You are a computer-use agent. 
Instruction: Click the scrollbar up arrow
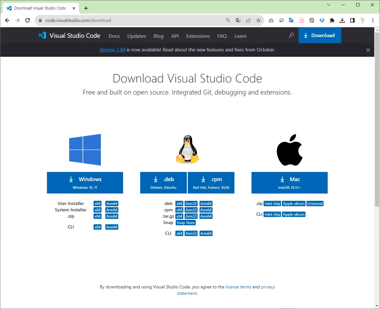pyautogui.click(x=377, y=30)
